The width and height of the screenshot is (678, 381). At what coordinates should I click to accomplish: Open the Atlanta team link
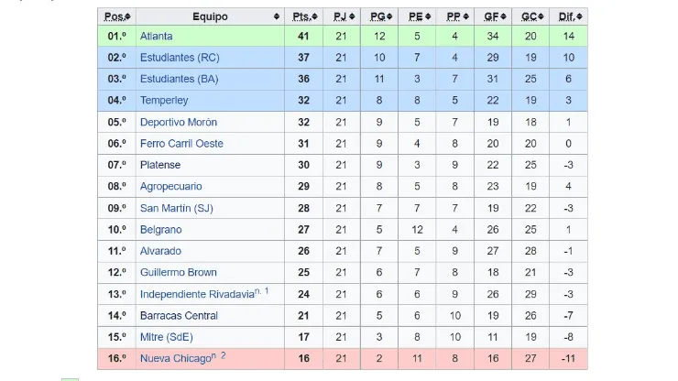156,37
